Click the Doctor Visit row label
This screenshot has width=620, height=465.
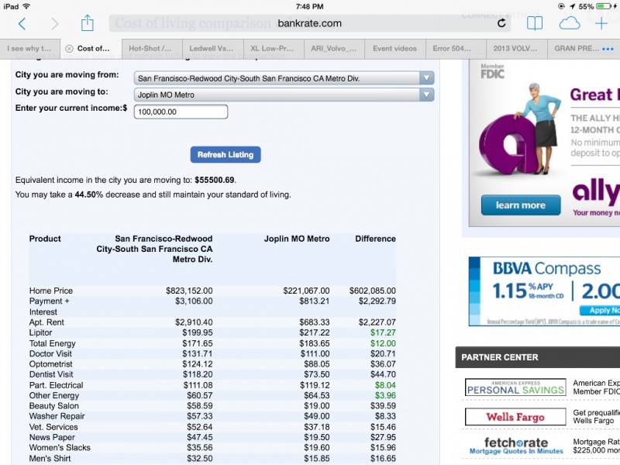pos(50,353)
